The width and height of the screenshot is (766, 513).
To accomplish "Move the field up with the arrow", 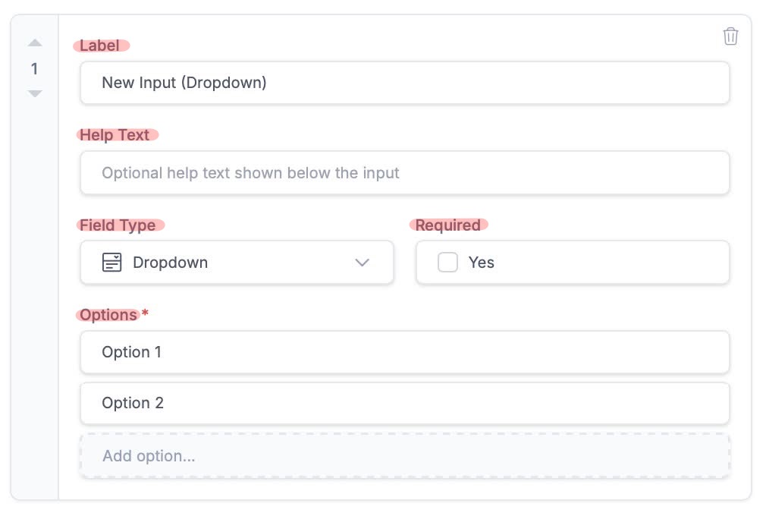I will pyautogui.click(x=35, y=43).
